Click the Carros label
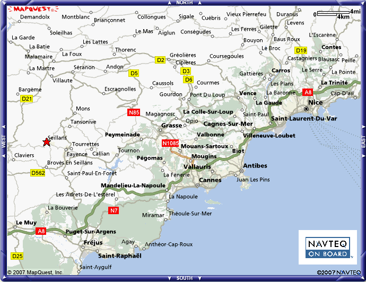 pos(281,70)
